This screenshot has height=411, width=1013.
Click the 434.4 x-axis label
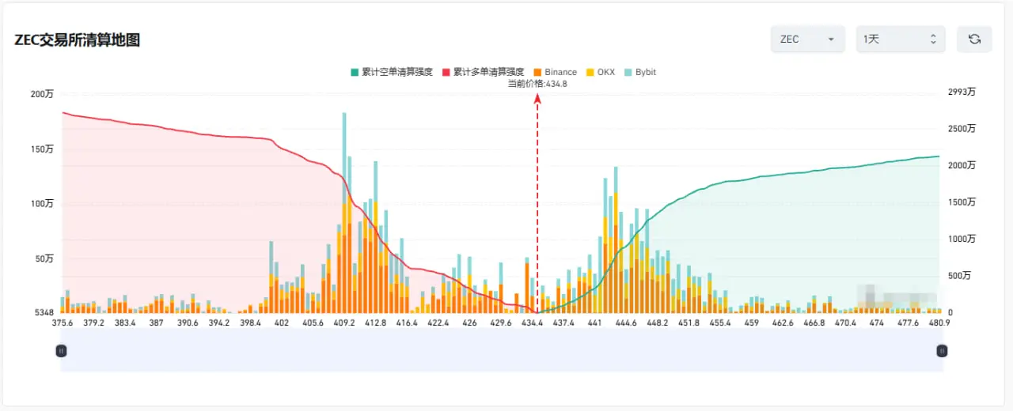coord(532,322)
